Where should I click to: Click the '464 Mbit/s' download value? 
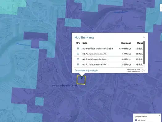(x=126, y=54)
